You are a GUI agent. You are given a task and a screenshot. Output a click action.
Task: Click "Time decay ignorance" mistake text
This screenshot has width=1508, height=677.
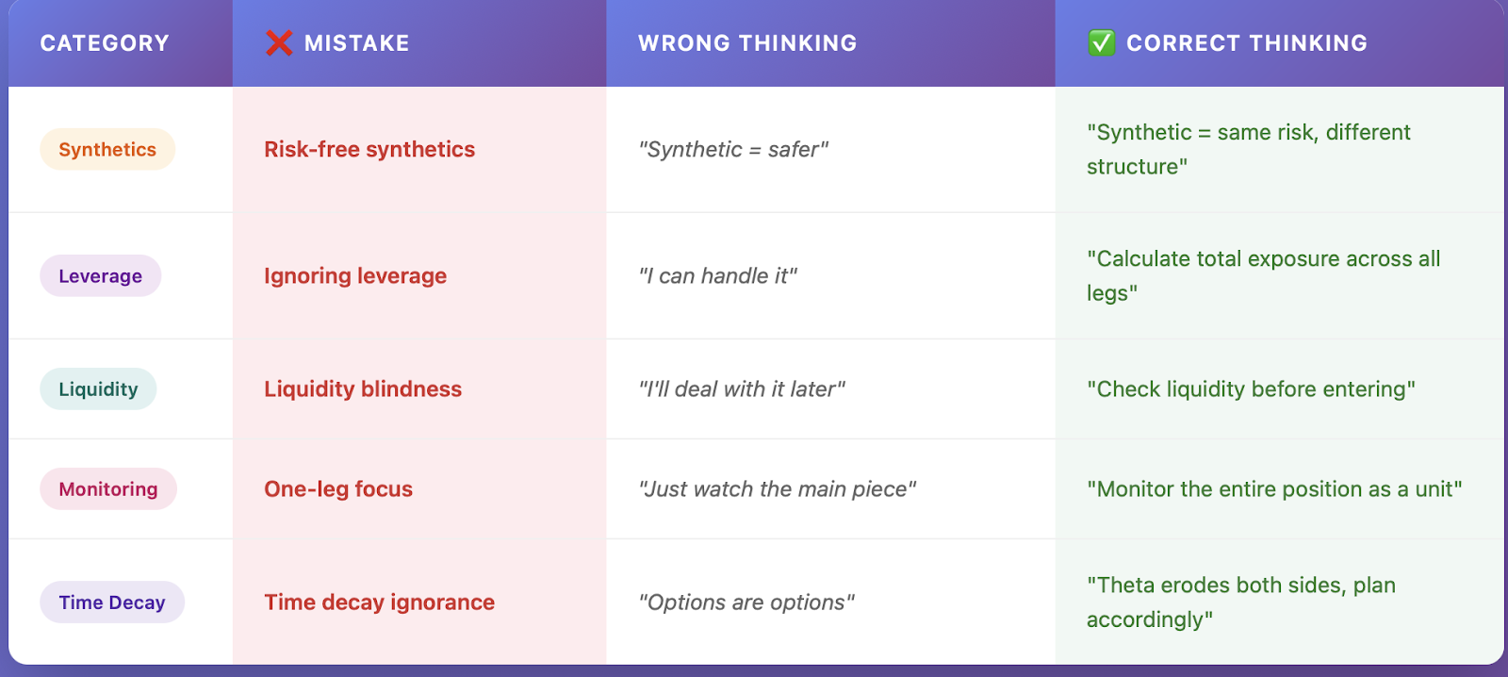379,603
